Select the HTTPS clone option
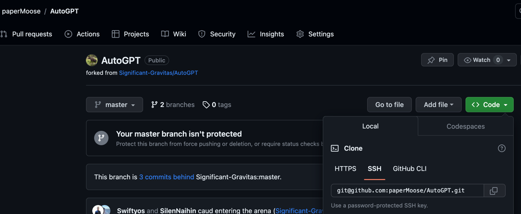This screenshot has height=214, width=521. [345, 169]
